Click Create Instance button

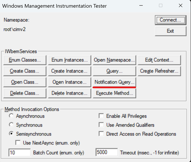click(70, 71)
